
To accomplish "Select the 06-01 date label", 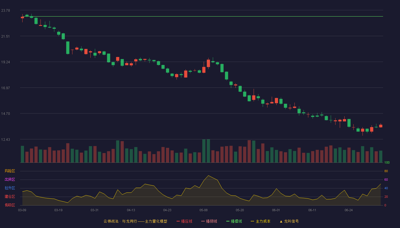I will point(276,210).
